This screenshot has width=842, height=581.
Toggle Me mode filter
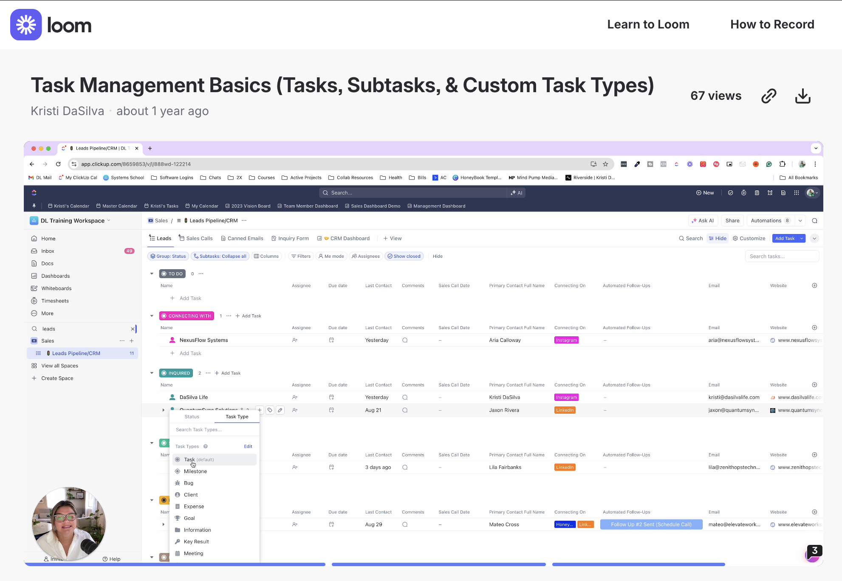[331, 256]
